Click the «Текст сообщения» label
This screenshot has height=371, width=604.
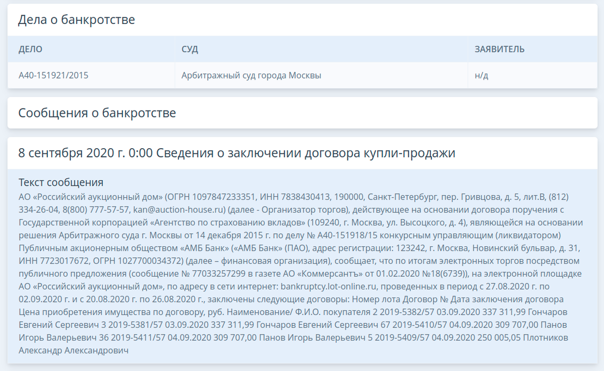coord(61,183)
